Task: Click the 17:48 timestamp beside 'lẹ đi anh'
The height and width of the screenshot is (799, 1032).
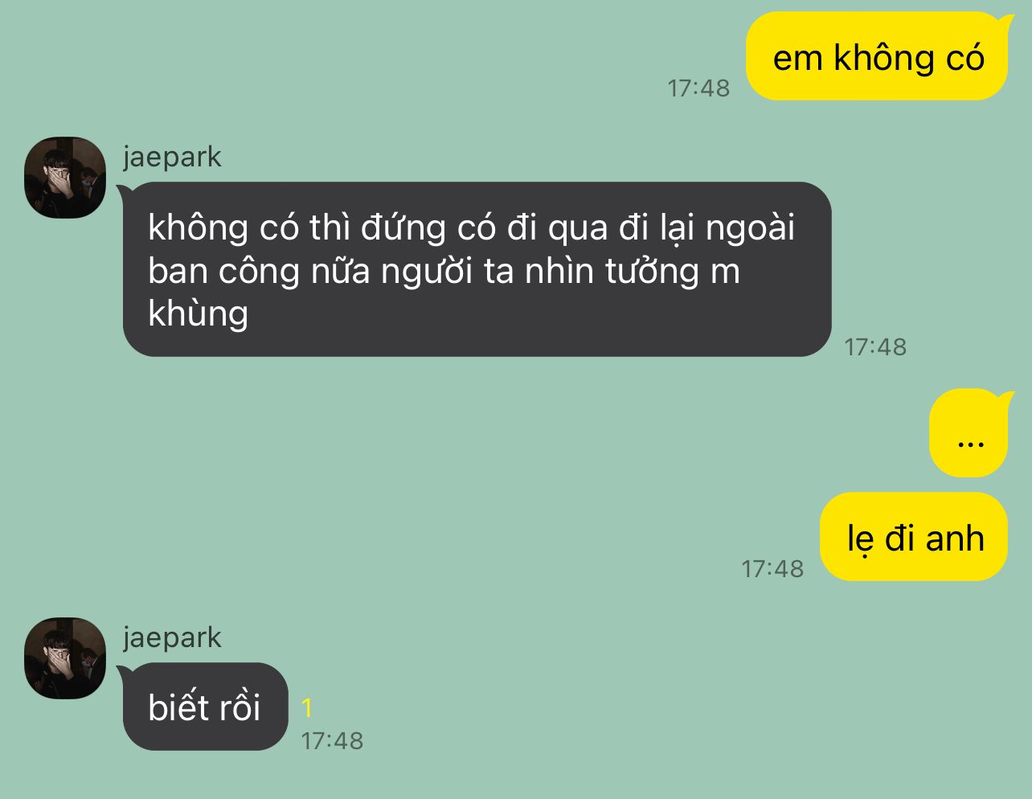Action: (772, 568)
